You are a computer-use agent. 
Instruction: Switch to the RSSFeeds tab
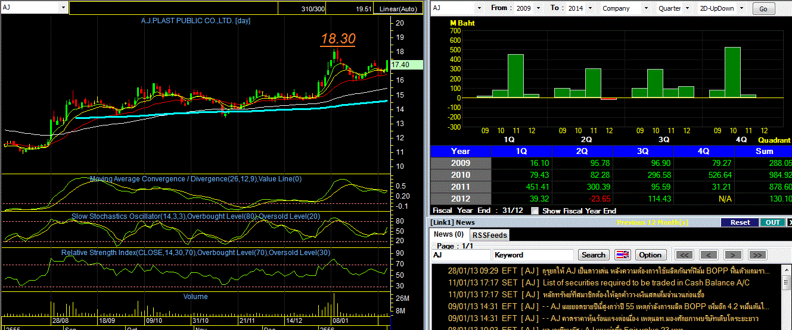tap(489, 235)
